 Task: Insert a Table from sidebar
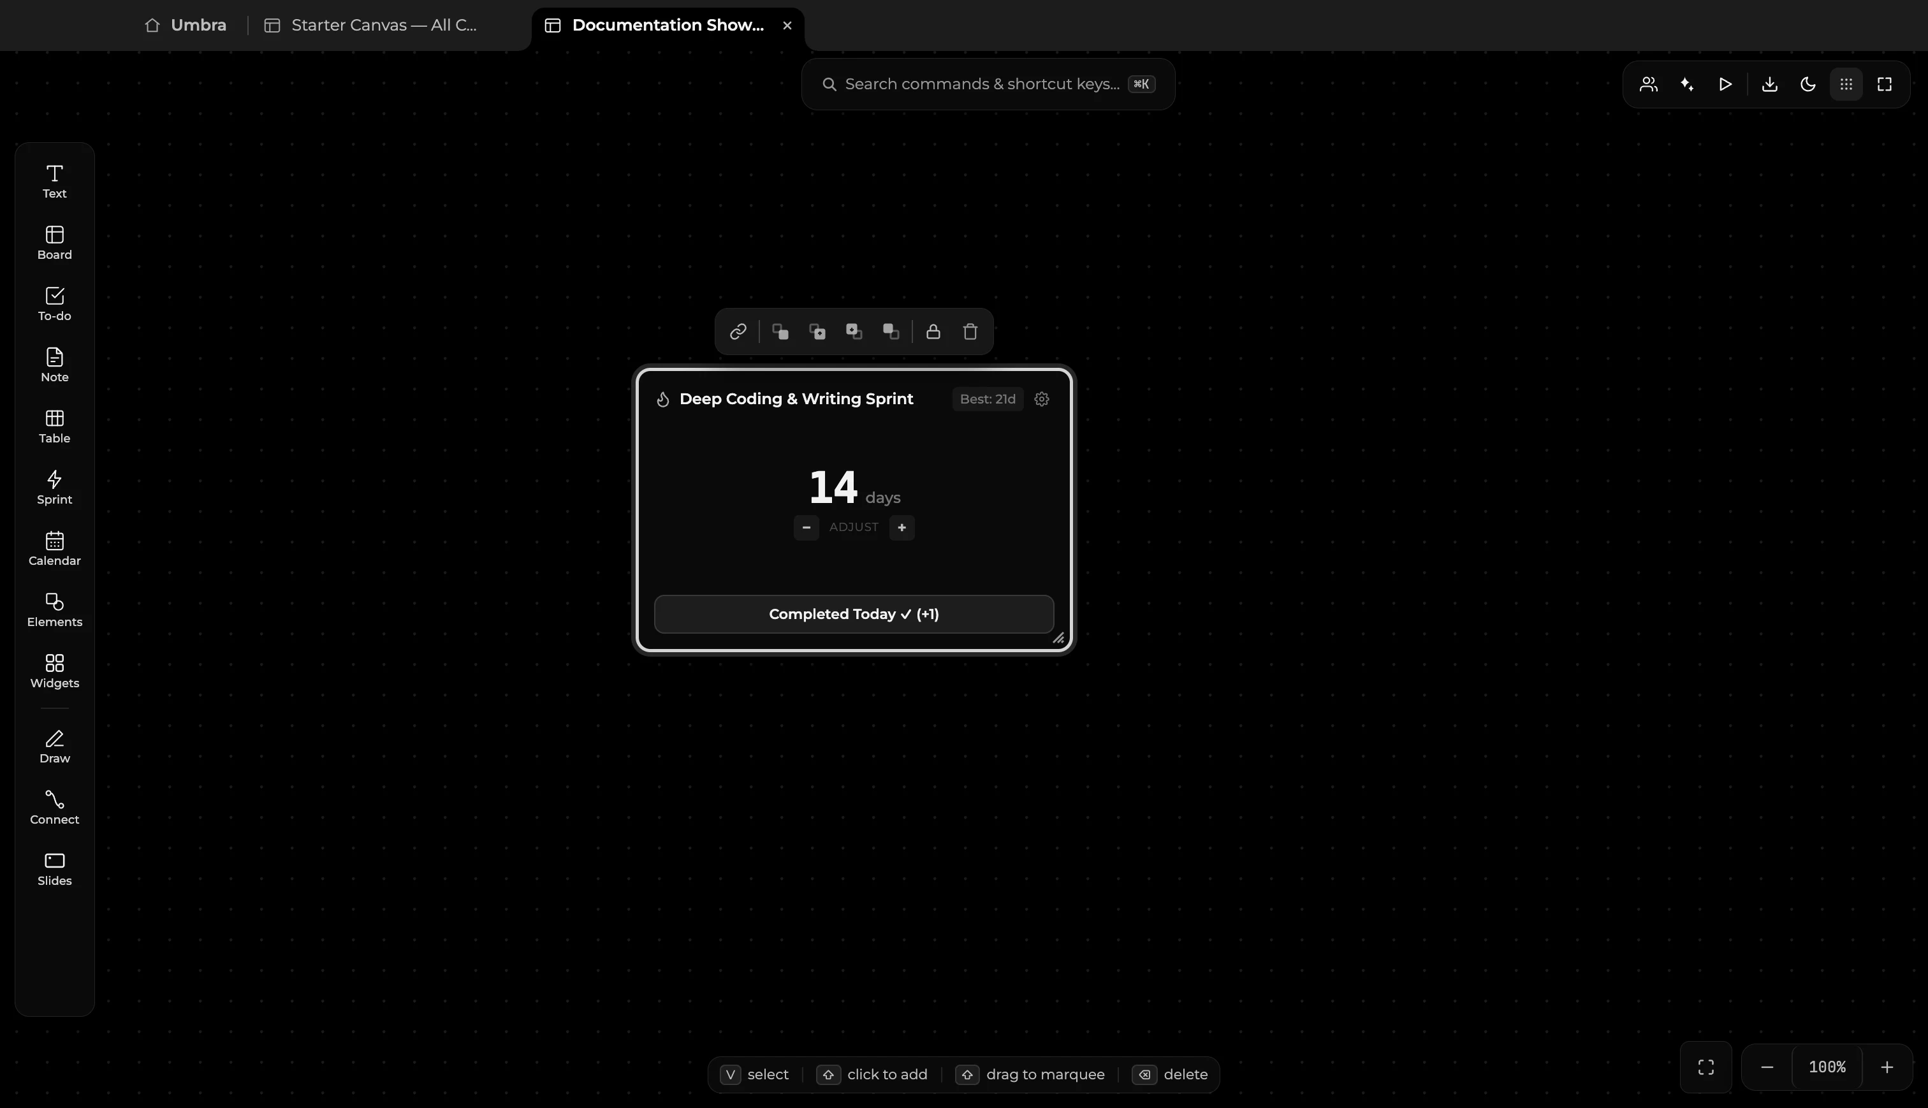pyautogui.click(x=54, y=427)
